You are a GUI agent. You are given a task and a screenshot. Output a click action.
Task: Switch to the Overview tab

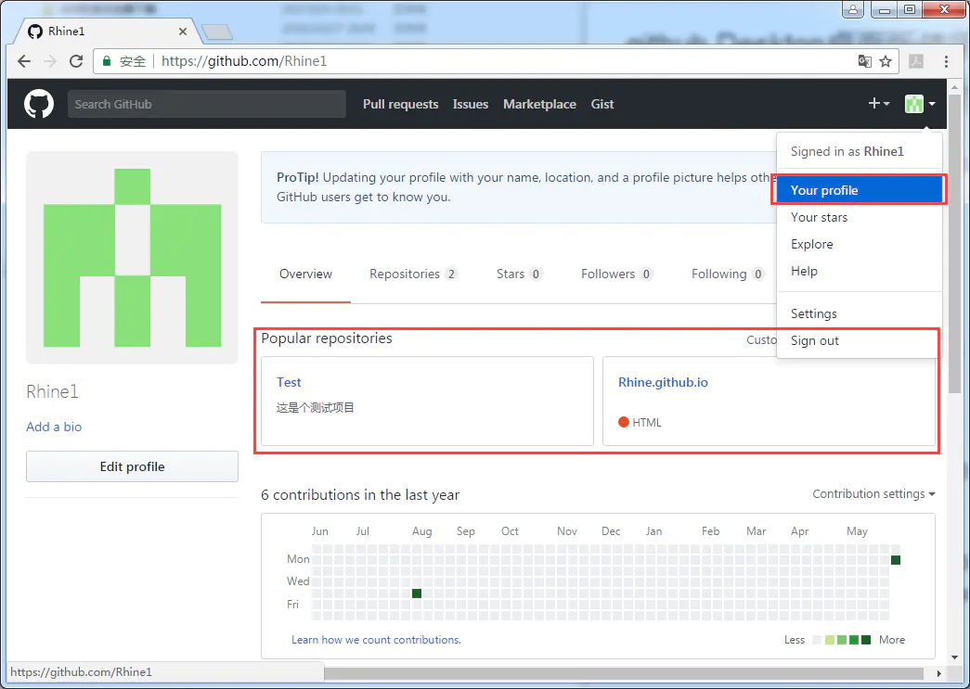coord(305,274)
